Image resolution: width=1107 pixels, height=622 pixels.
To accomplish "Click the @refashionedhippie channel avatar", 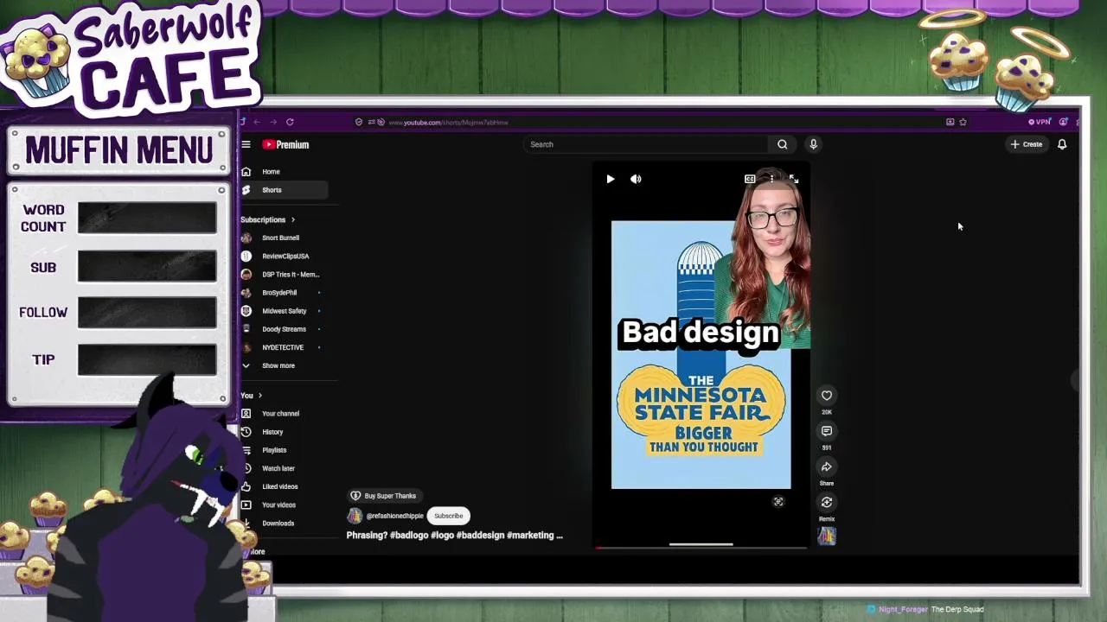I will tap(355, 516).
